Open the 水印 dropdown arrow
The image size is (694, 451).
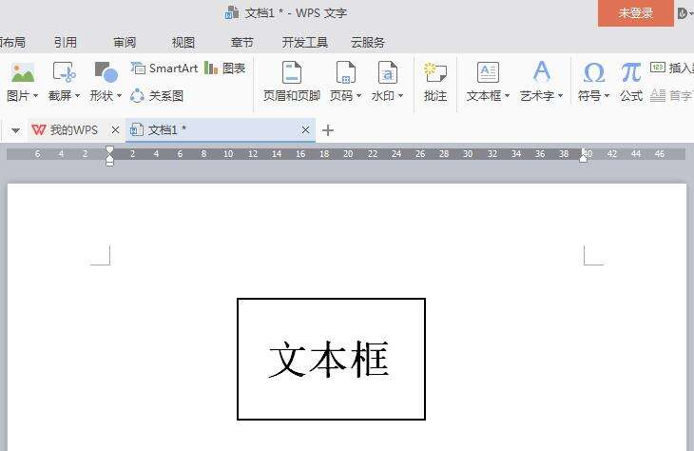[x=400, y=96]
